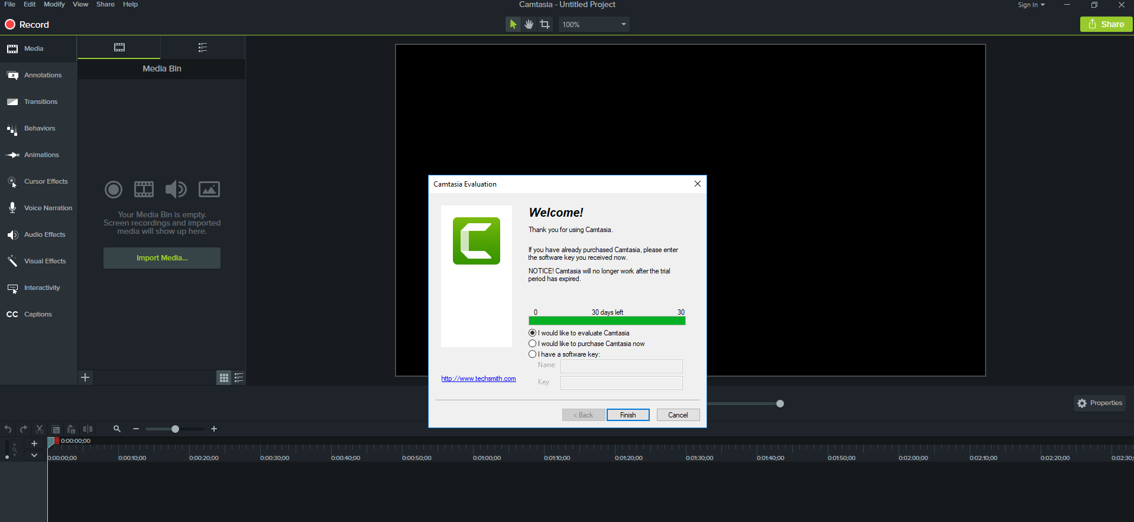The height and width of the screenshot is (522, 1134).
Task: Open the Voice Narration panel
Action: point(38,208)
